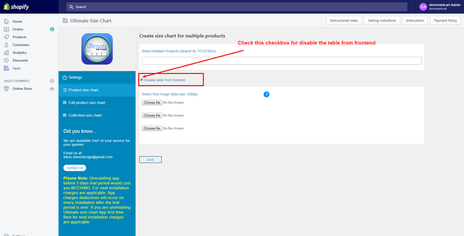Viewport: 464px width, 236px height.
Task: Click the Did you know... heading
Action: pyautogui.click(x=80, y=131)
